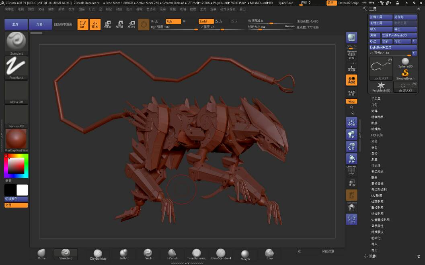This screenshot has height=265, width=425.
Task: Toggle the Zadd mode
Action: [x=206, y=21]
